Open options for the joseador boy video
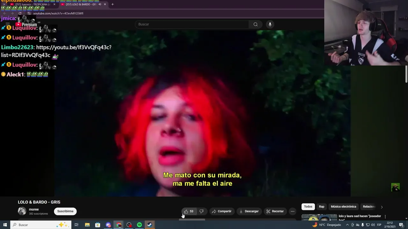The height and width of the screenshot is (229, 408). tap(385, 217)
